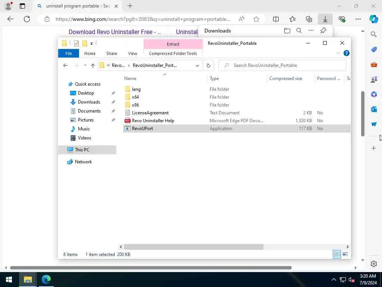Switch to Explorer Home tab

[x=90, y=53]
